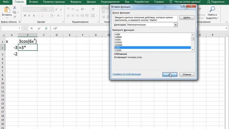Click the OK button next to Отмена
Screen dimensions: 229x129
coord(170,75)
